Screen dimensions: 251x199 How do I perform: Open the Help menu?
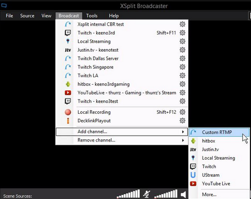click(x=114, y=16)
